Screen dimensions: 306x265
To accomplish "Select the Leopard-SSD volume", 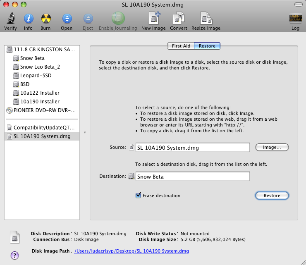I will point(42,76).
